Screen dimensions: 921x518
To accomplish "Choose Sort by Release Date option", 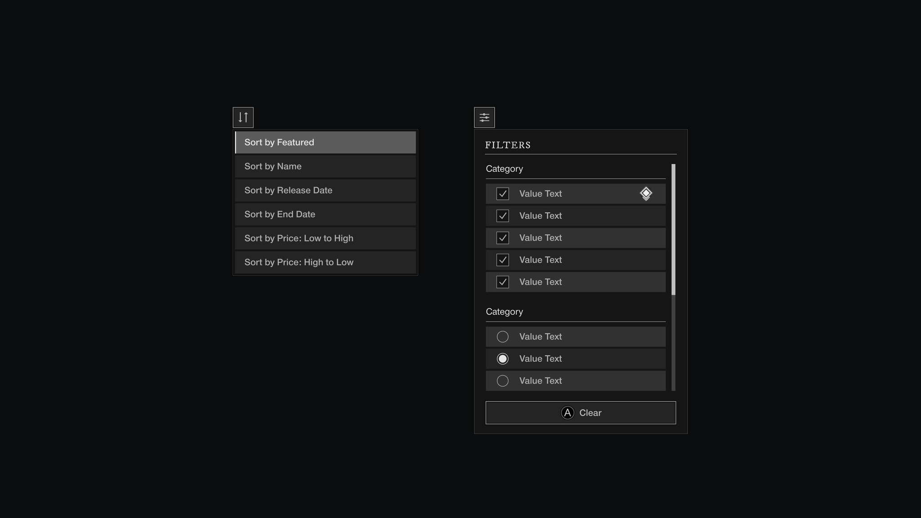I will [x=325, y=190].
